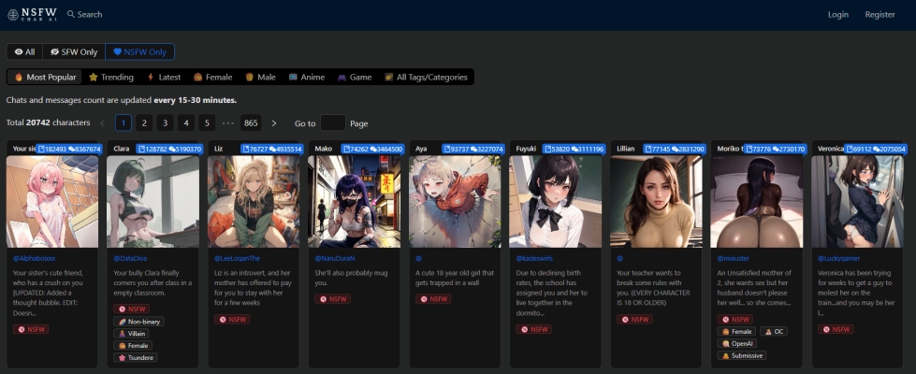
Task: Click the Register link
Action: point(880,15)
